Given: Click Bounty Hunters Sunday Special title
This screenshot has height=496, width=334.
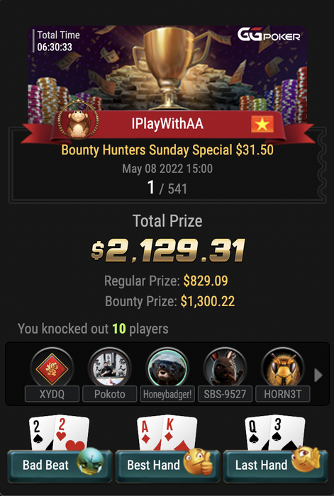Looking at the screenshot, I should point(167,150).
